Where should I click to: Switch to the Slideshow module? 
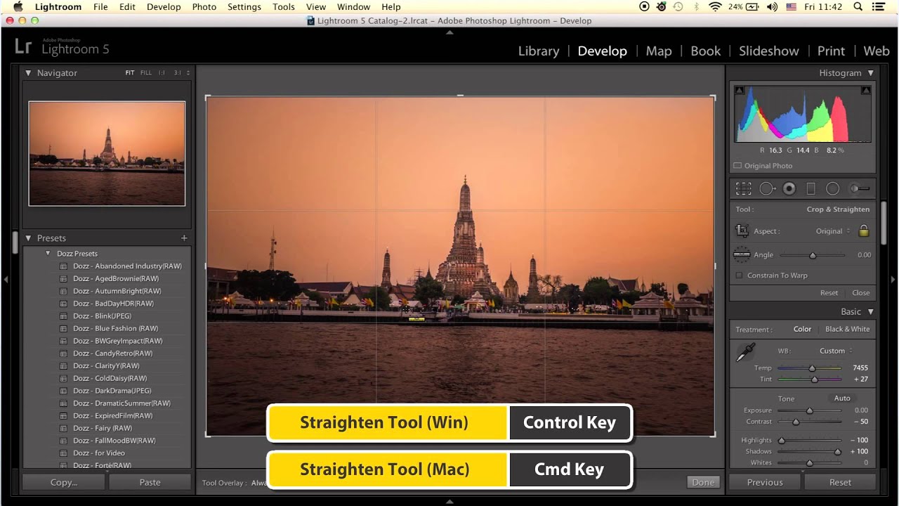click(x=769, y=51)
